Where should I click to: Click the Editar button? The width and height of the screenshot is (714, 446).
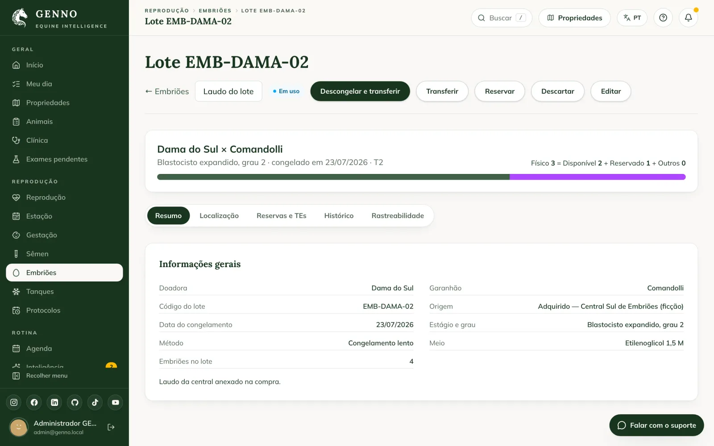611,91
